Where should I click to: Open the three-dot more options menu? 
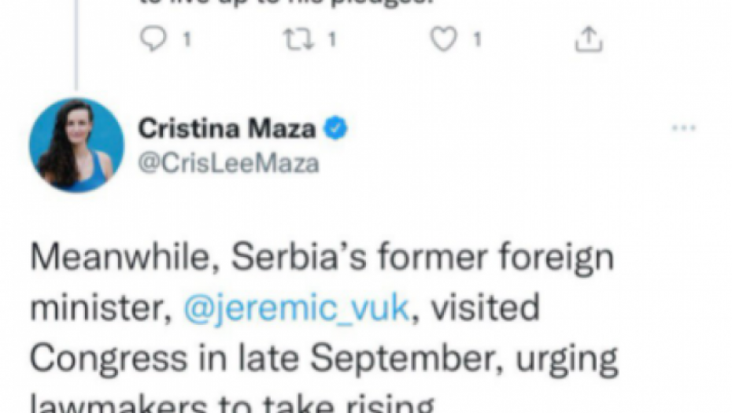point(682,129)
